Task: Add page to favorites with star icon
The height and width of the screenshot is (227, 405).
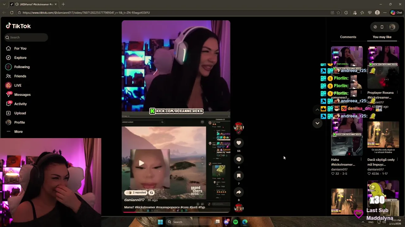Action: (338, 13)
